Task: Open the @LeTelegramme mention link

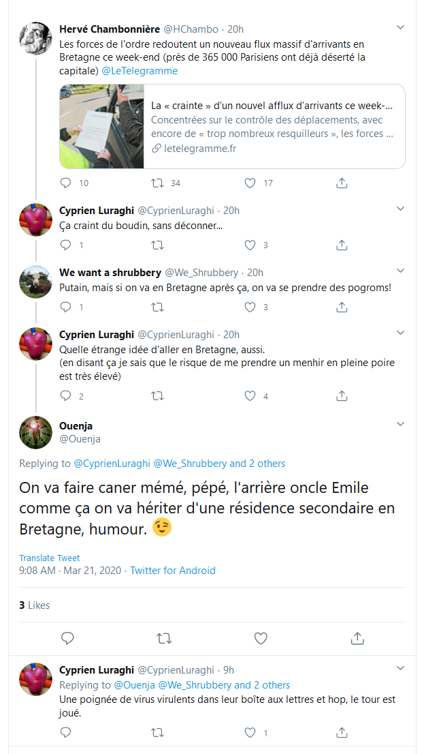Action: [x=140, y=71]
